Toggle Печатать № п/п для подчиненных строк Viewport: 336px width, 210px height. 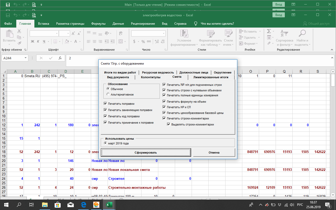(164, 85)
